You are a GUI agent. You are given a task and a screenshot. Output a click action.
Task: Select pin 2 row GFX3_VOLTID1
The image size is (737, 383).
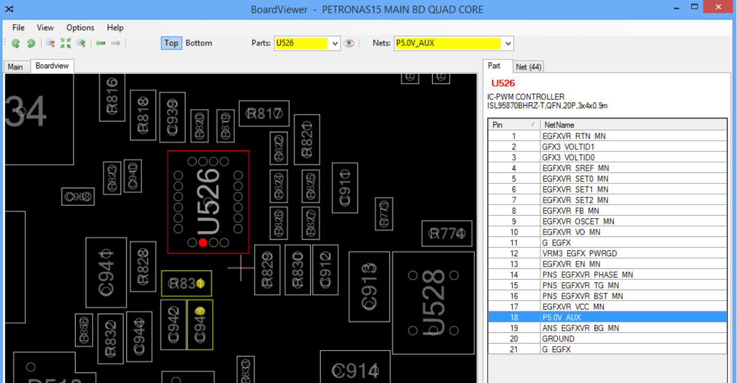(608, 147)
